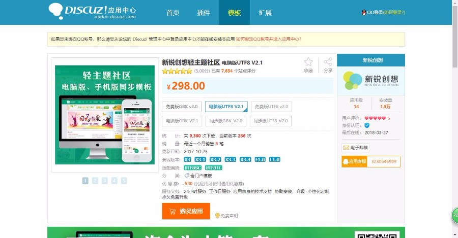Screen dimensions: 458x238
Task: Click the main template preview image
Action: coord(105,115)
